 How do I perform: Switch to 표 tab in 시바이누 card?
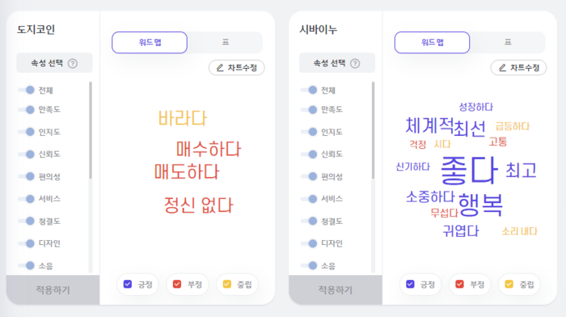(x=508, y=42)
